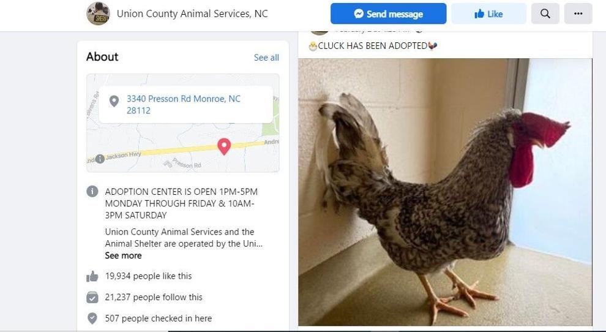The image size is (606, 332).
Task: Open the rooster photo in the Cluck post
Action: [x=445, y=192]
